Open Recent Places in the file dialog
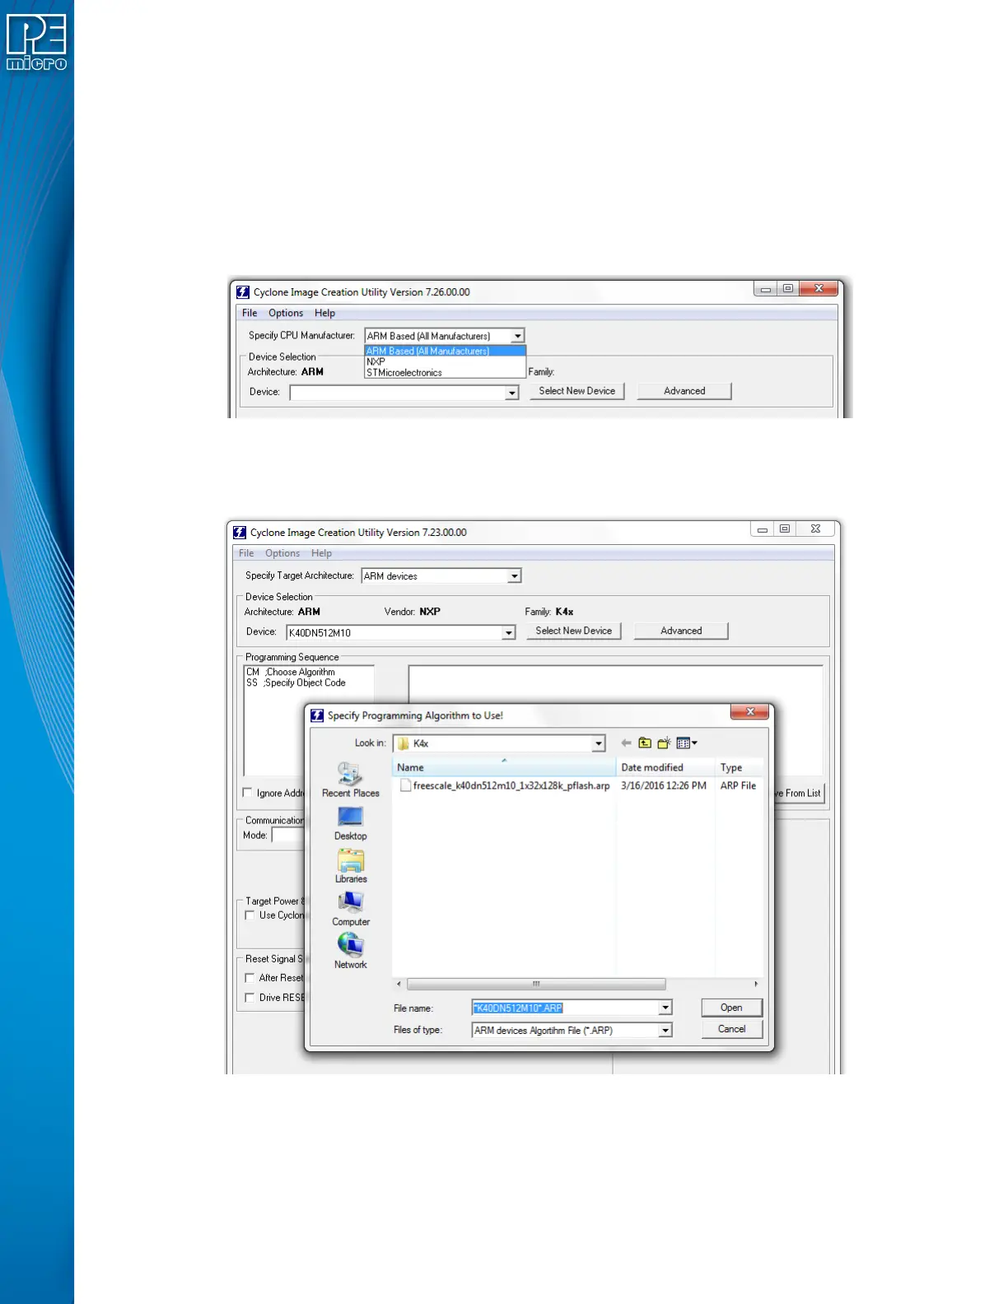The width and height of the screenshot is (1008, 1304). click(x=350, y=779)
